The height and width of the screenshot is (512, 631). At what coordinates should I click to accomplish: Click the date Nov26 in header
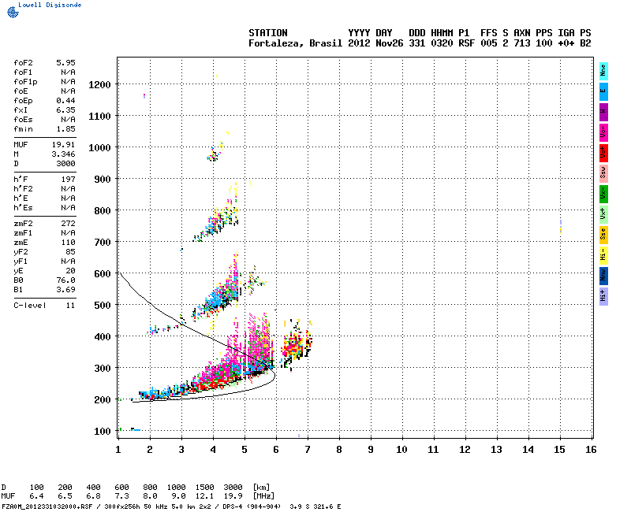click(x=389, y=43)
